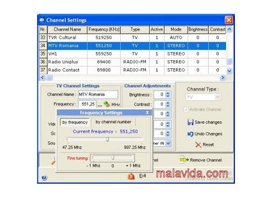
Task: Switch to the 'by frequency' tab
Action: 75,122
